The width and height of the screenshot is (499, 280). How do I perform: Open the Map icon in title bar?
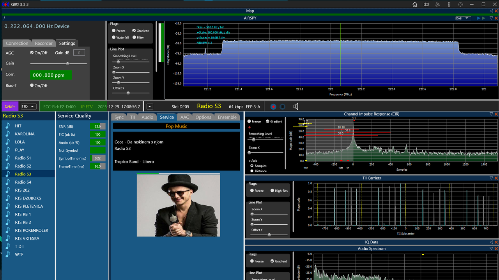point(426,4)
